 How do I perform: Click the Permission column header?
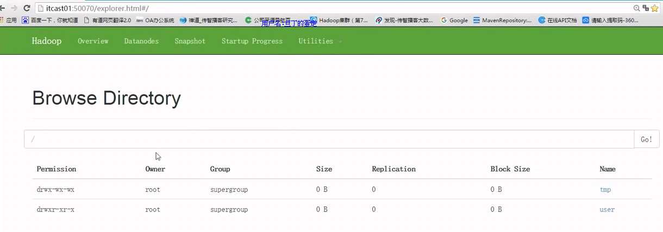[x=57, y=169]
